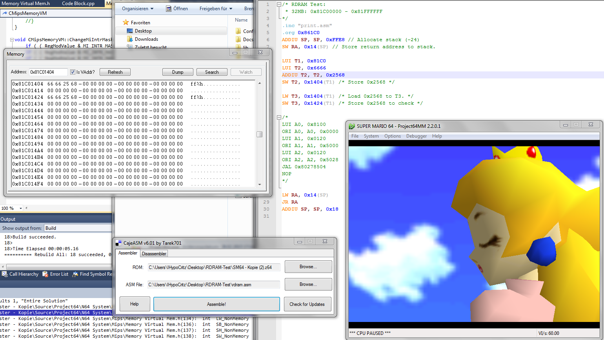The height and width of the screenshot is (340, 604).
Task: Switch to the Code Block.cpp tab
Action: (78, 4)
